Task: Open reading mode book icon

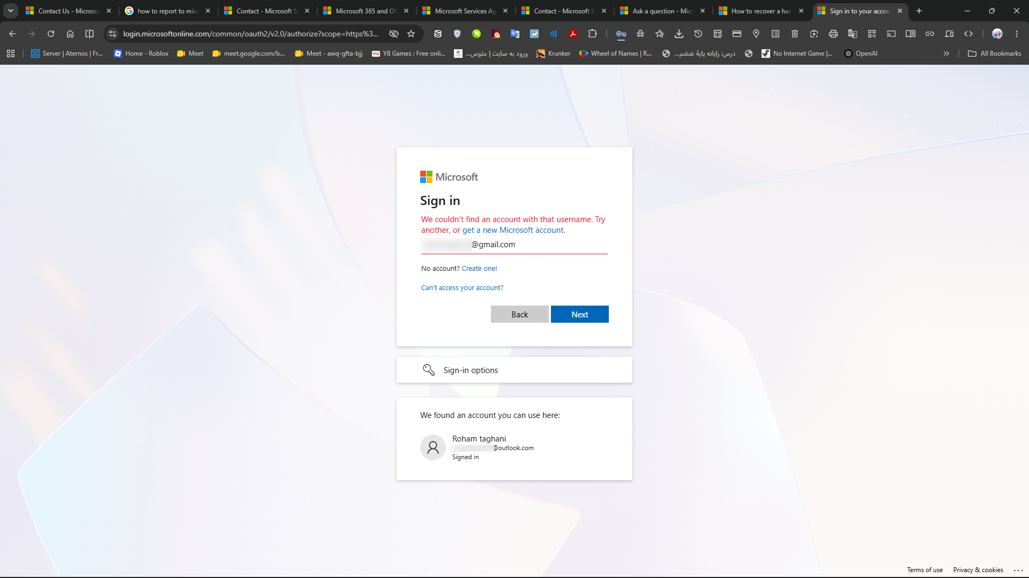Action: point(911,34)
